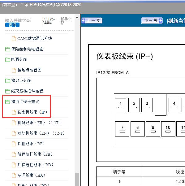Expand the 线束及接插件布置 folder
This screenshot has width=185, height=186.
coord(27,91)
